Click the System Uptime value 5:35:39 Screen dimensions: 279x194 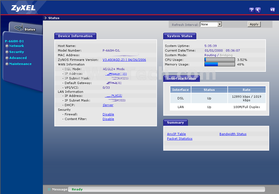point(210,46)
